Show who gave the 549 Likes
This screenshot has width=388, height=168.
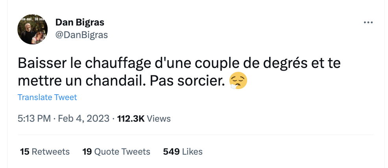pos(183,152)
